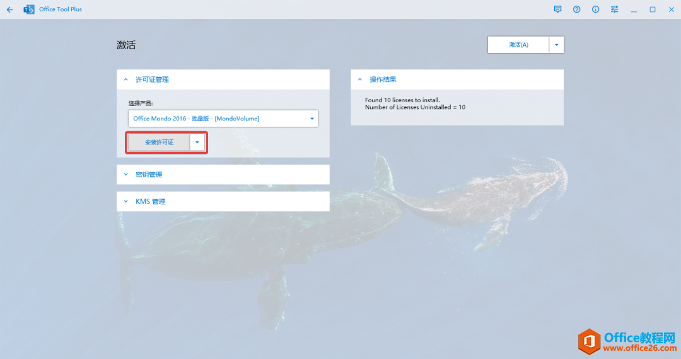
Task: Click the Office Tool Plus logo icon
Action: pyautogui.click(x=28, y=9)
